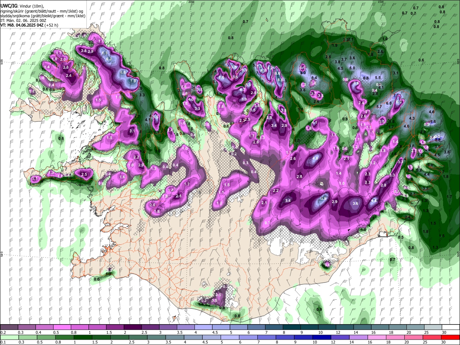Select the 4.3 value in the east

point(412,118)
